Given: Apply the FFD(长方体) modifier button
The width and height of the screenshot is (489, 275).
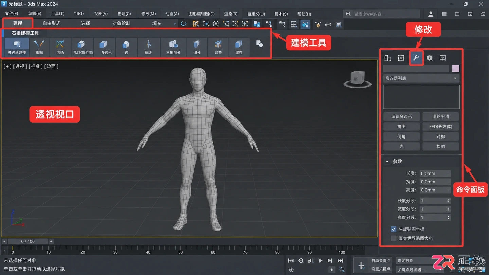Looking at the screenshot, I should [441, 127].
